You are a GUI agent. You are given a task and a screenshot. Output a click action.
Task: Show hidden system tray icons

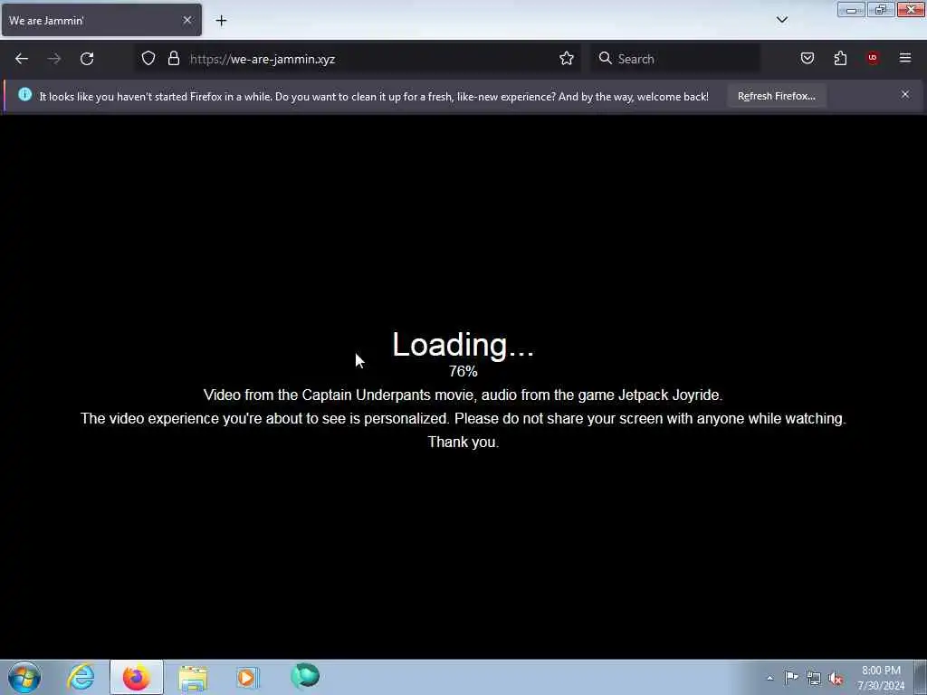(769, 679)
